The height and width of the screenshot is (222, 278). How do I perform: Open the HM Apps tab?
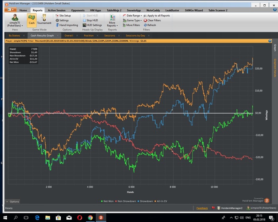click(x=96, y=10)
